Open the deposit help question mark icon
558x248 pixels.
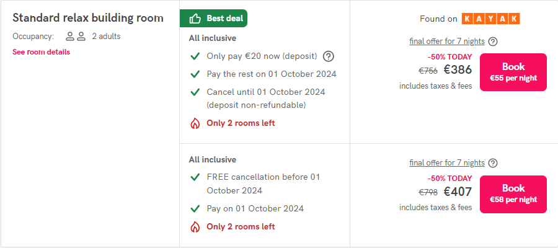coord(329,56)
